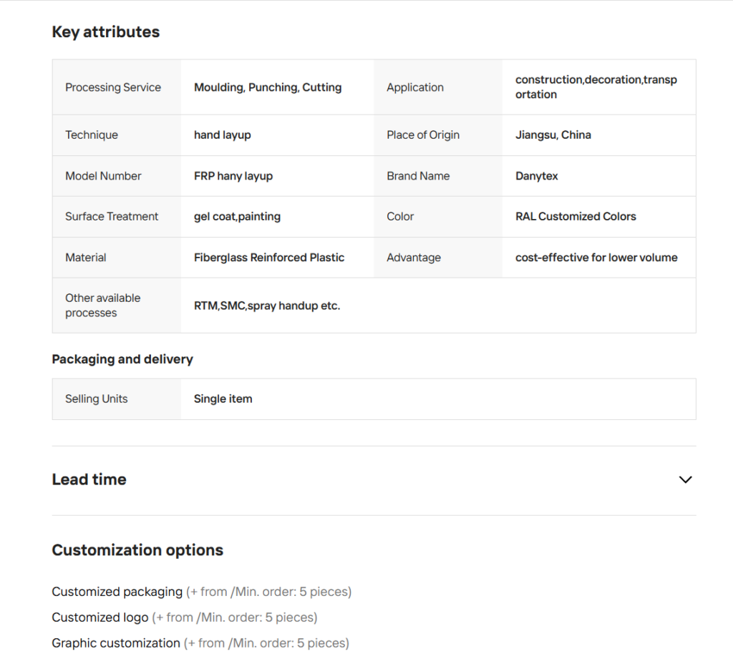733x664 pixels.
Task: Click the Danytex brand name value
Action: 537,176
